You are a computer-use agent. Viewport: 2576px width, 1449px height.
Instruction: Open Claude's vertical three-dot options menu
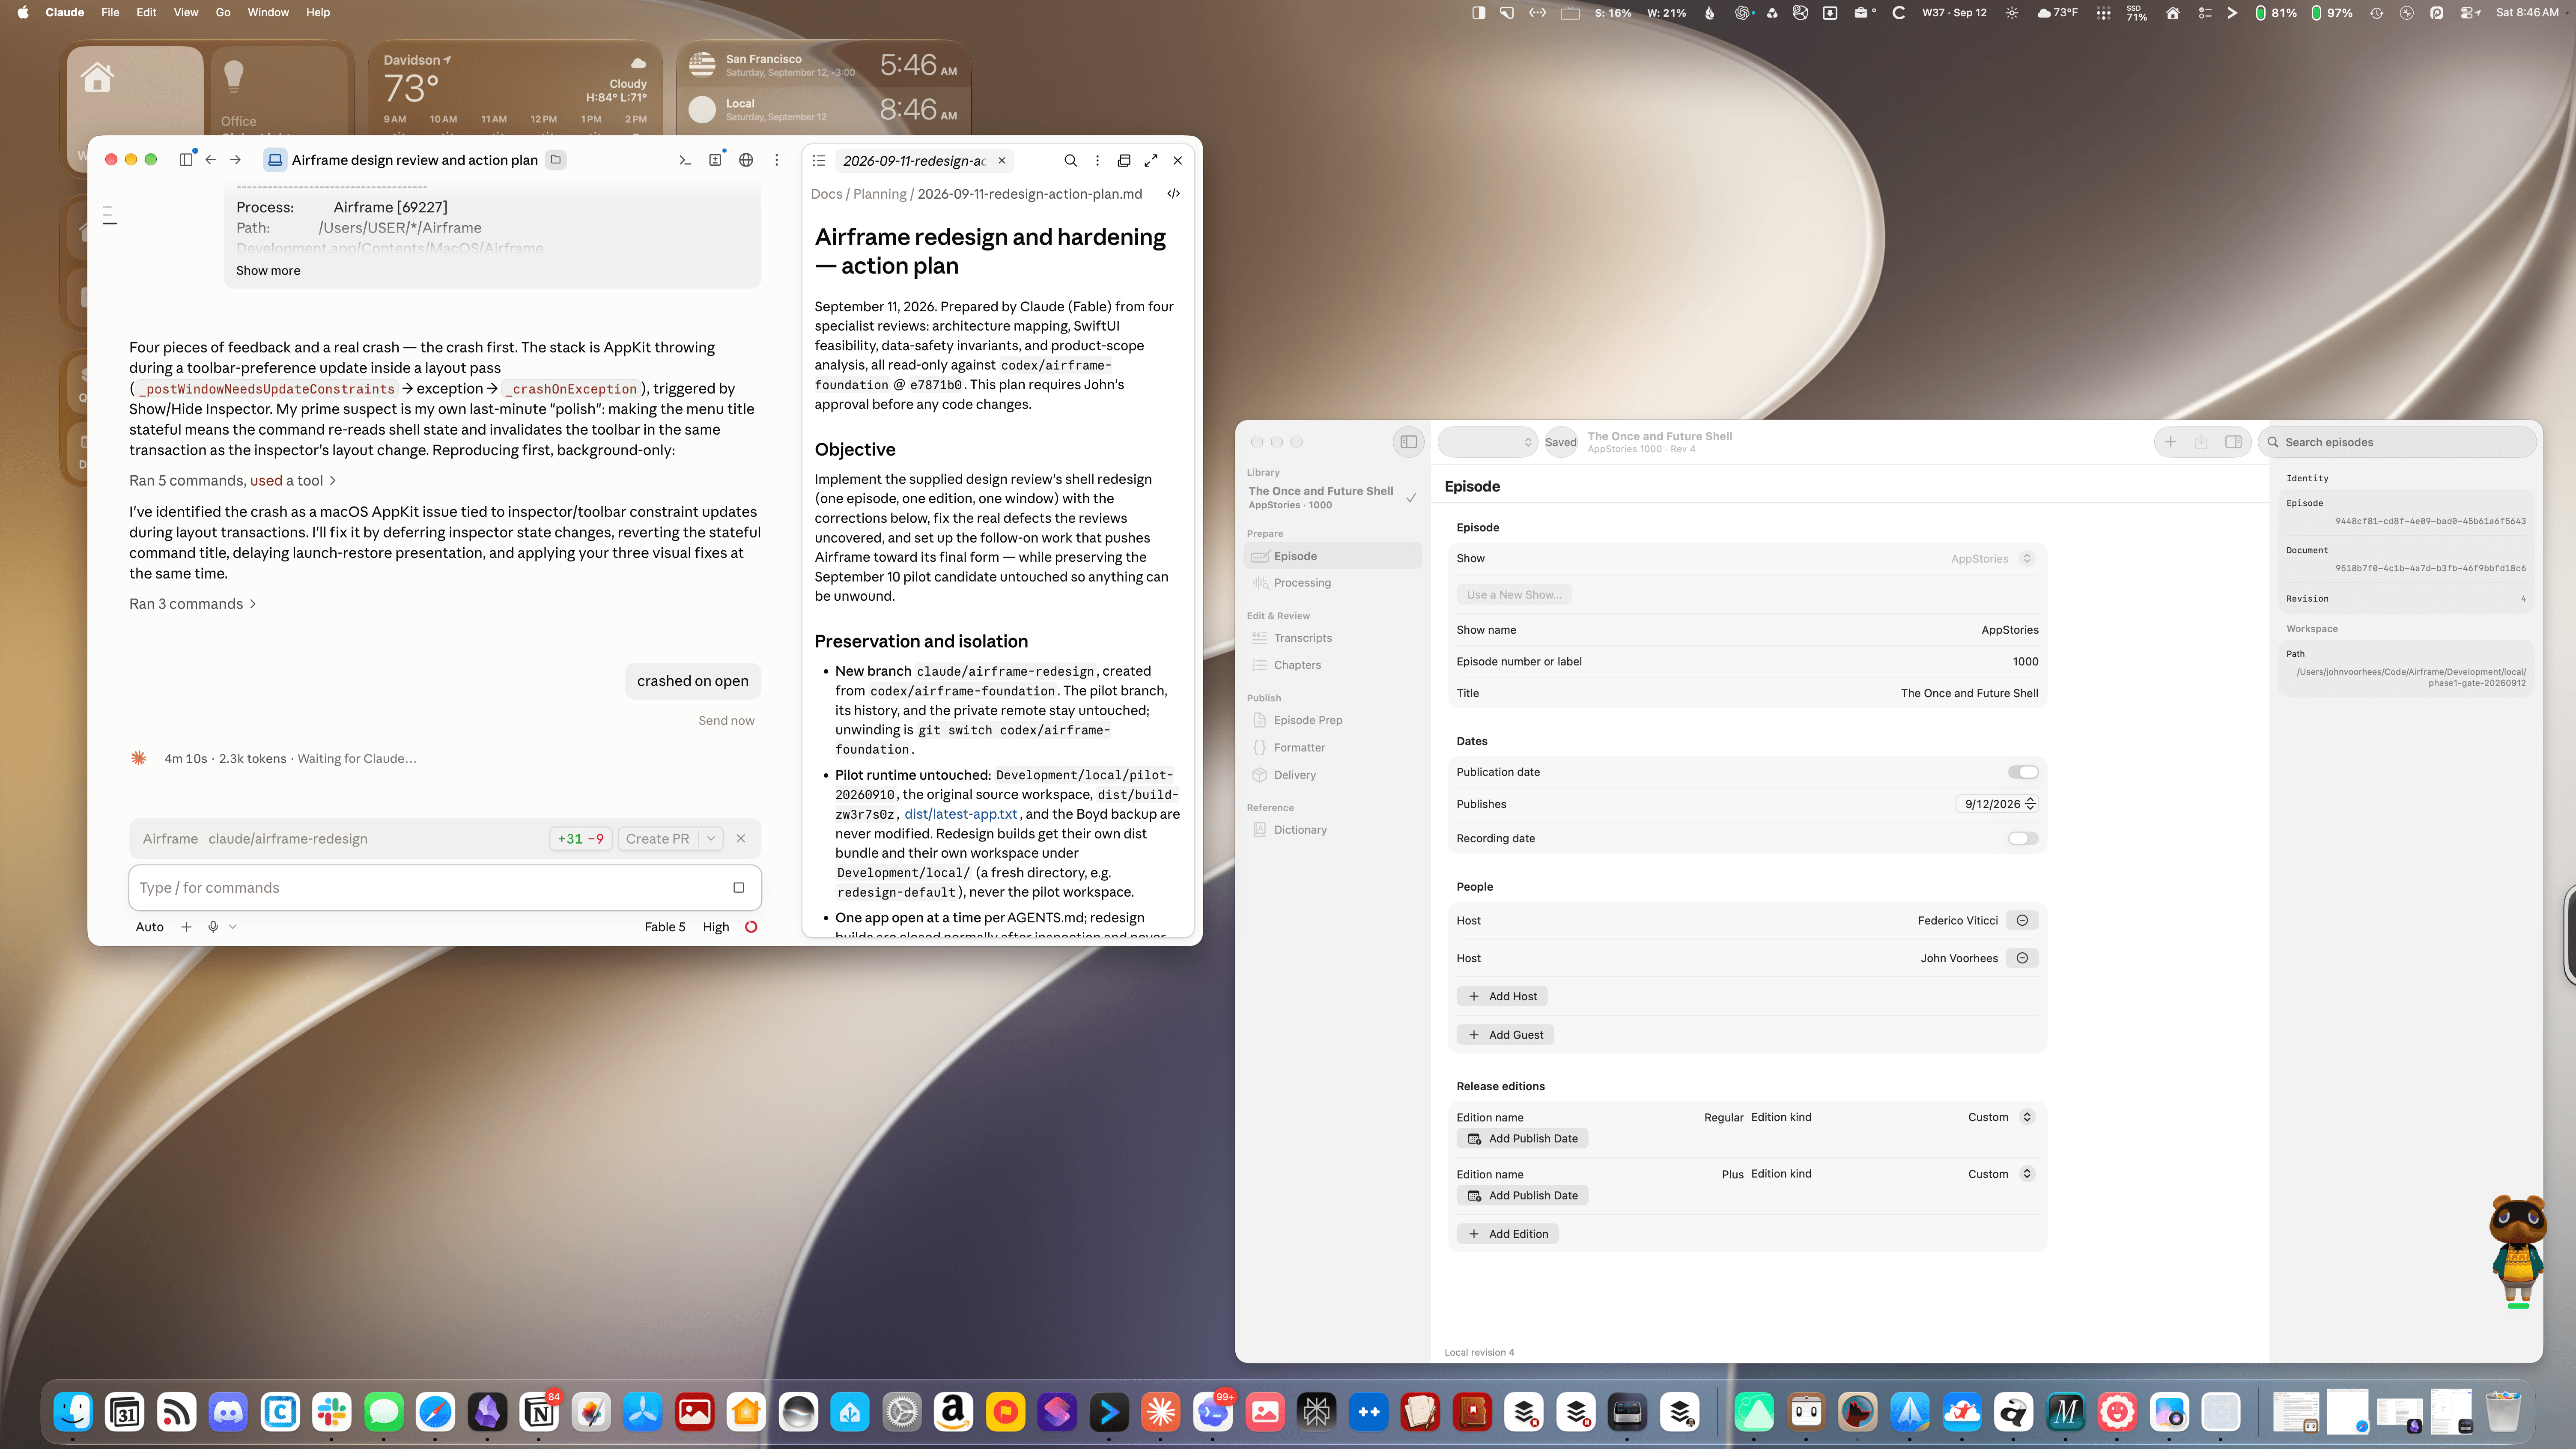click(x=777, y=160)
